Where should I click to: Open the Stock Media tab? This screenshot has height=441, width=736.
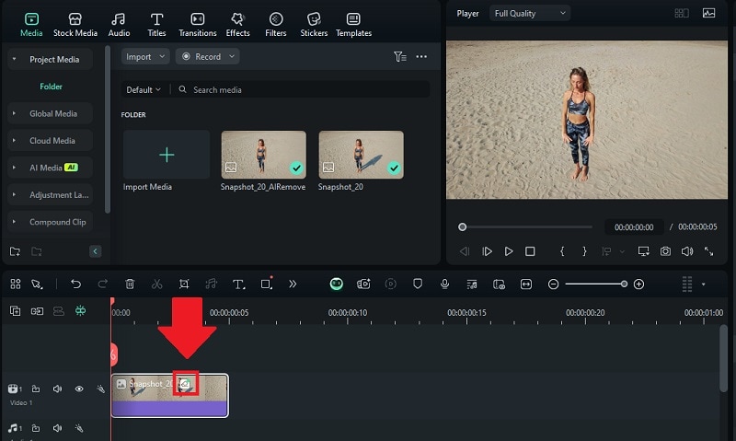75,25
